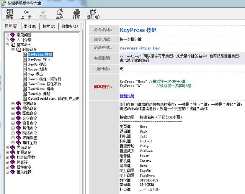Collapse the 基本命令 tree node
This screenshot has height=194, width=245.
[7, 45]
